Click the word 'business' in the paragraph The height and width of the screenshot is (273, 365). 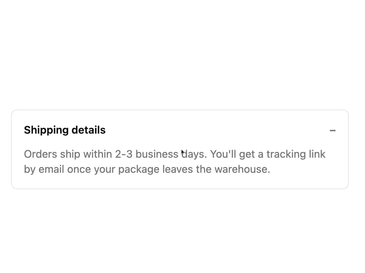[x=157, y=154]
